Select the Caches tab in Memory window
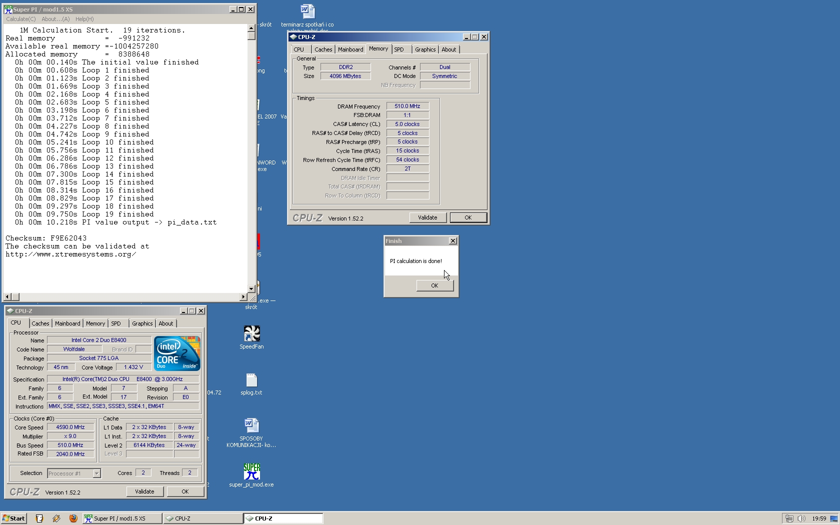840x525 pixels. click(323, 49)
